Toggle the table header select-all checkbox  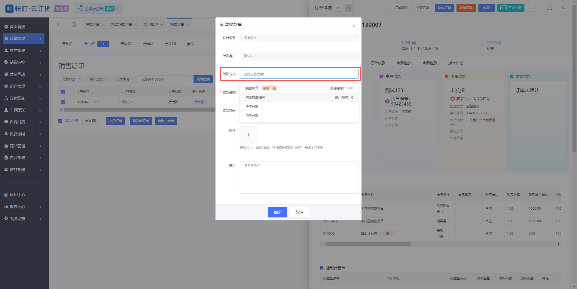[x=63, y=91]
